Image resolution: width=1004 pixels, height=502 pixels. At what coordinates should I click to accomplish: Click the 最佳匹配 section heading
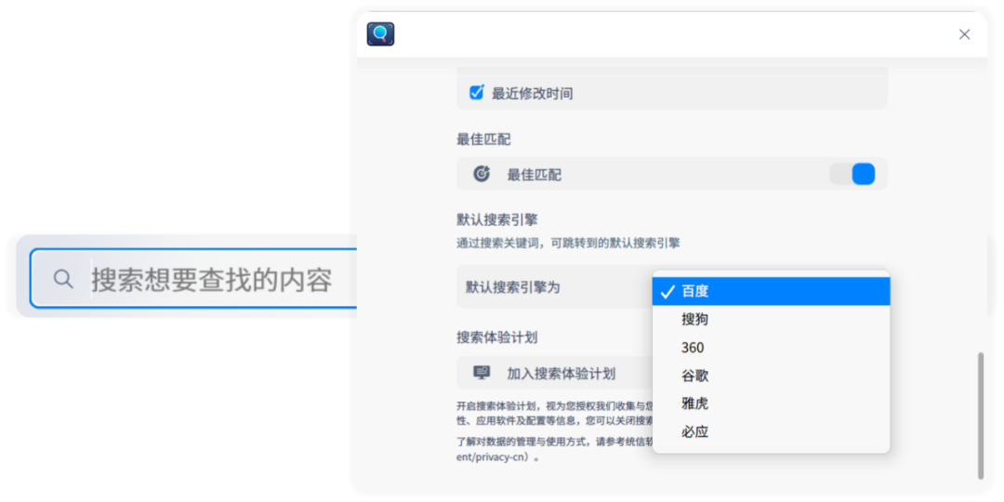483,139
